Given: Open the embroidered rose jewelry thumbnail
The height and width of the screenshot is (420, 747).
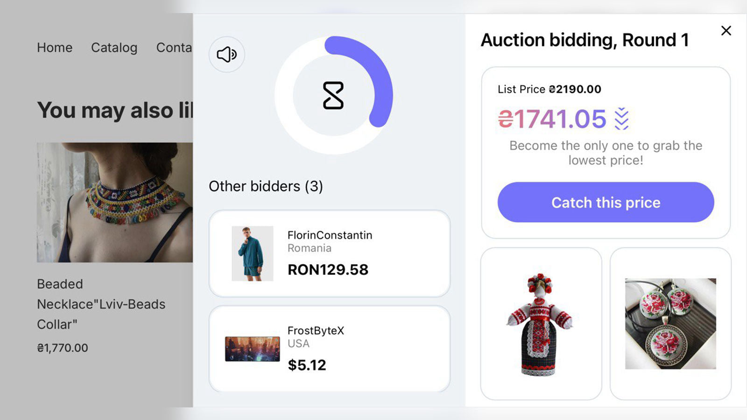Looking at the screenshot, I should 670,324.
